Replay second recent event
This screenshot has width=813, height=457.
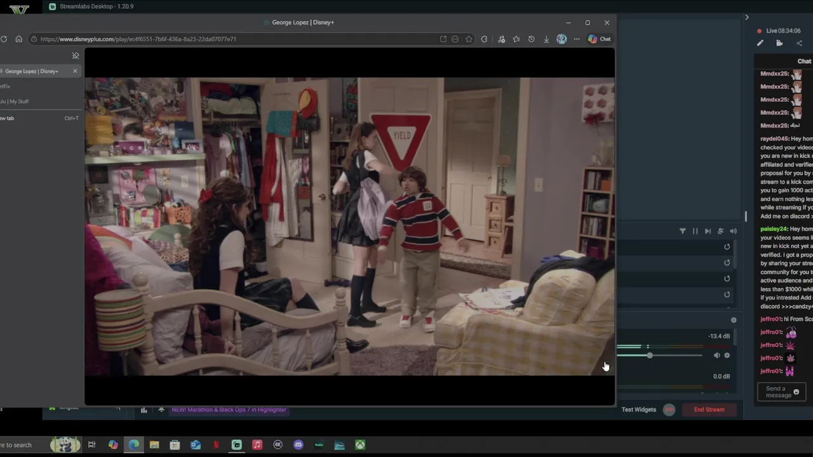[x=727, y=263]
